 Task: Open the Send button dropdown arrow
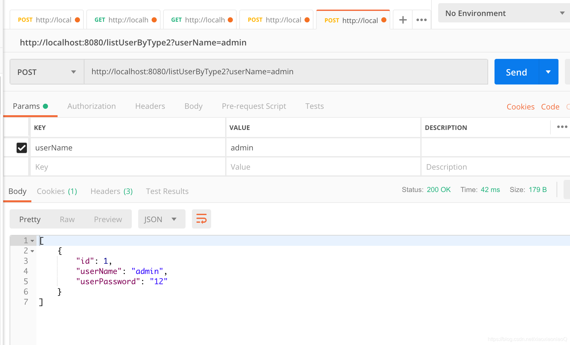point(548,72)
